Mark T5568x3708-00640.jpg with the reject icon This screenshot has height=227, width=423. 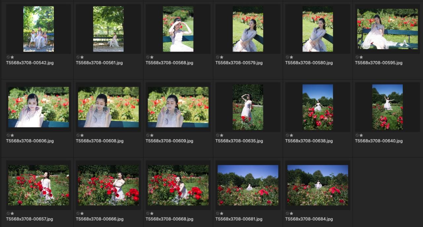click(357, 135)
